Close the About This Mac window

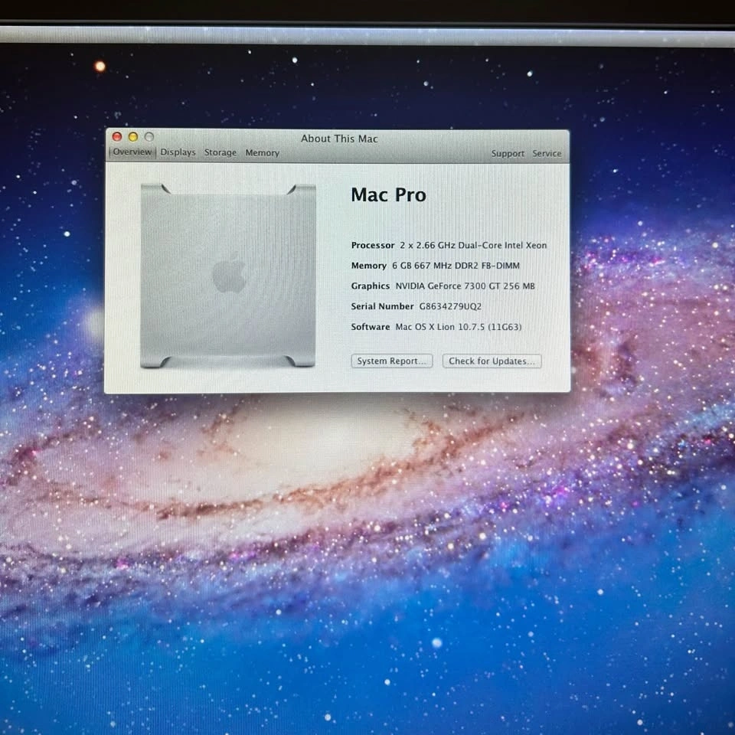(117, 137)
